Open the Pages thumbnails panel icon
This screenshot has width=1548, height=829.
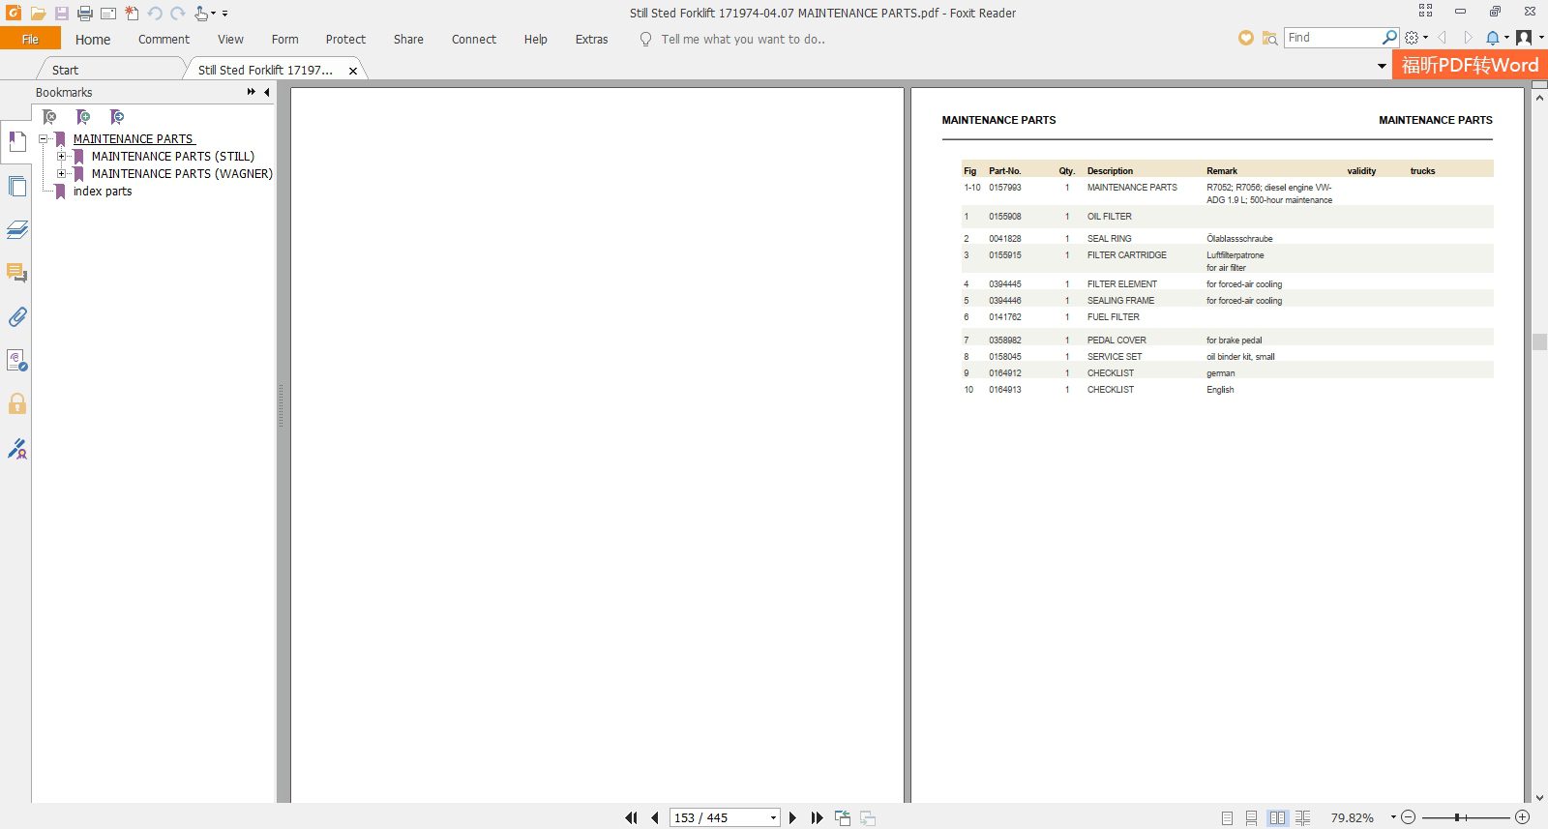pos(16,186)
